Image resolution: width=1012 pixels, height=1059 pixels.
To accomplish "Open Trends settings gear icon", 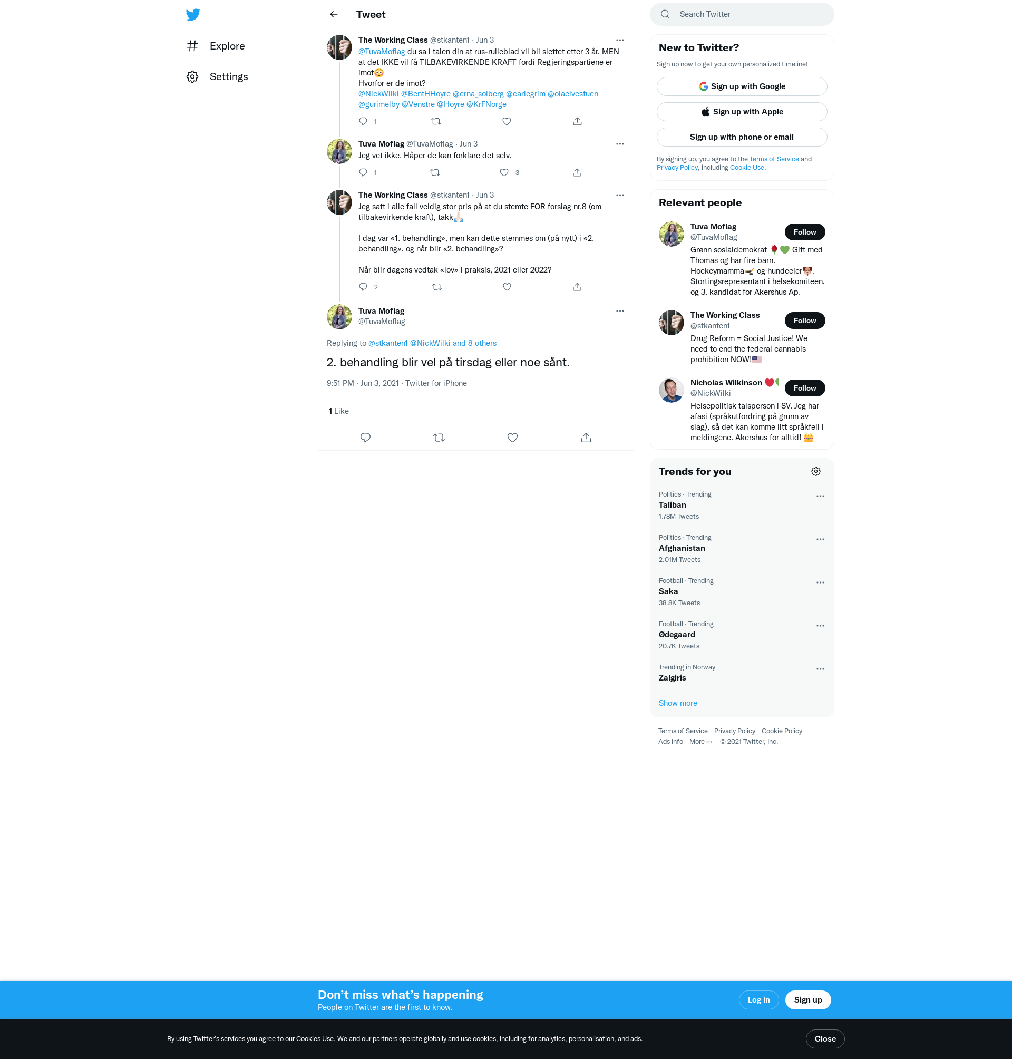I will click(815, 471).
